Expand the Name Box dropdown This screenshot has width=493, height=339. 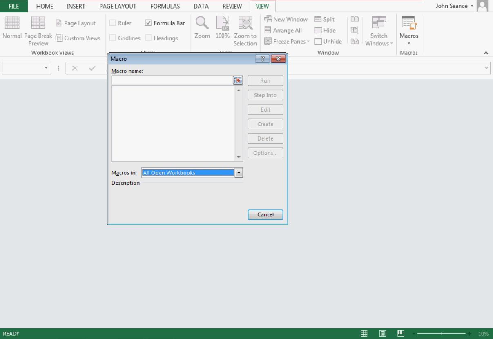[46, 68]
